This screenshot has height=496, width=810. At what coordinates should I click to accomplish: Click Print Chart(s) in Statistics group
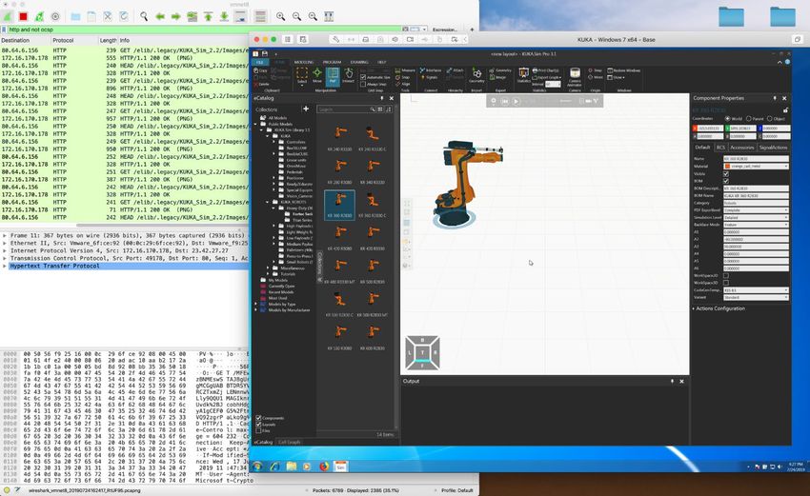(545, 70)
